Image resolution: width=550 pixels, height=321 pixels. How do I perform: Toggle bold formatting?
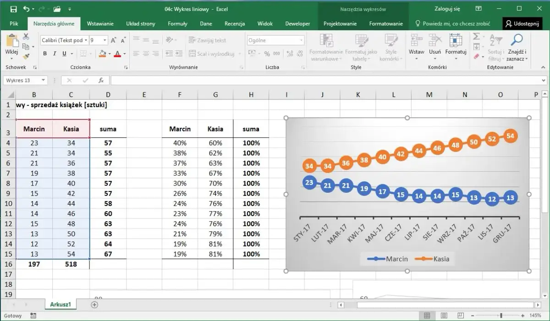pyautogui.click(x=44, y=53)
